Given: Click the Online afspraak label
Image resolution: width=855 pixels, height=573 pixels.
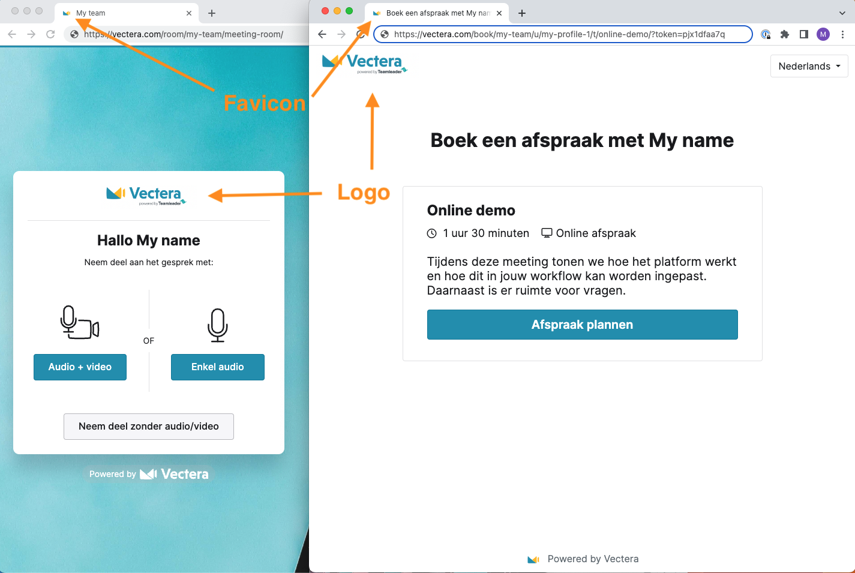Looking at the screenshot, I should [x=596, y=233].
